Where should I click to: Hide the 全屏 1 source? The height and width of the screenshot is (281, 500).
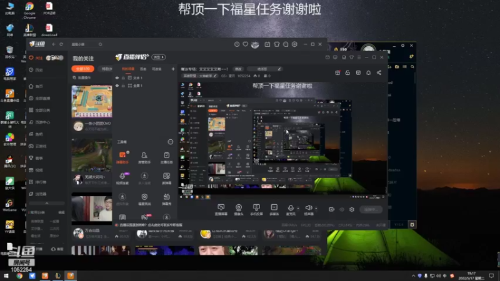(117, 86)
